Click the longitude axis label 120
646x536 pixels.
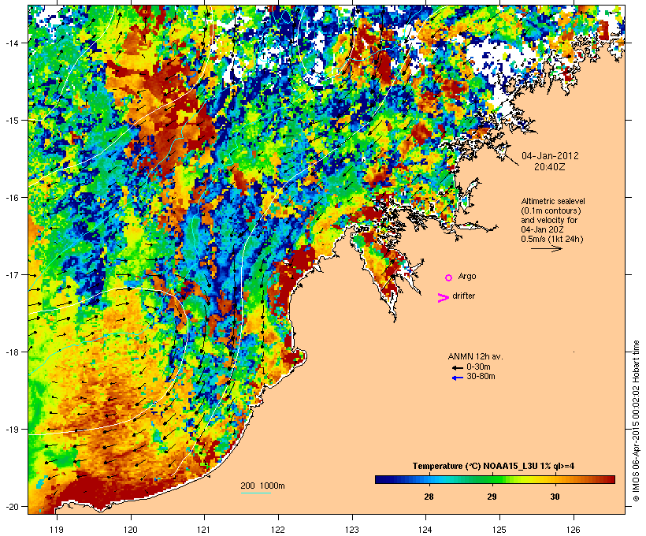click(x=131, y=530)
